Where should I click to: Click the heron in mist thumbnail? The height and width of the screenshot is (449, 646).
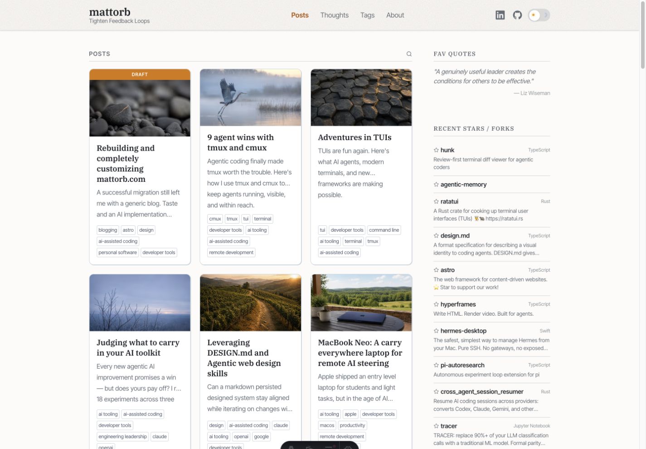250,98
